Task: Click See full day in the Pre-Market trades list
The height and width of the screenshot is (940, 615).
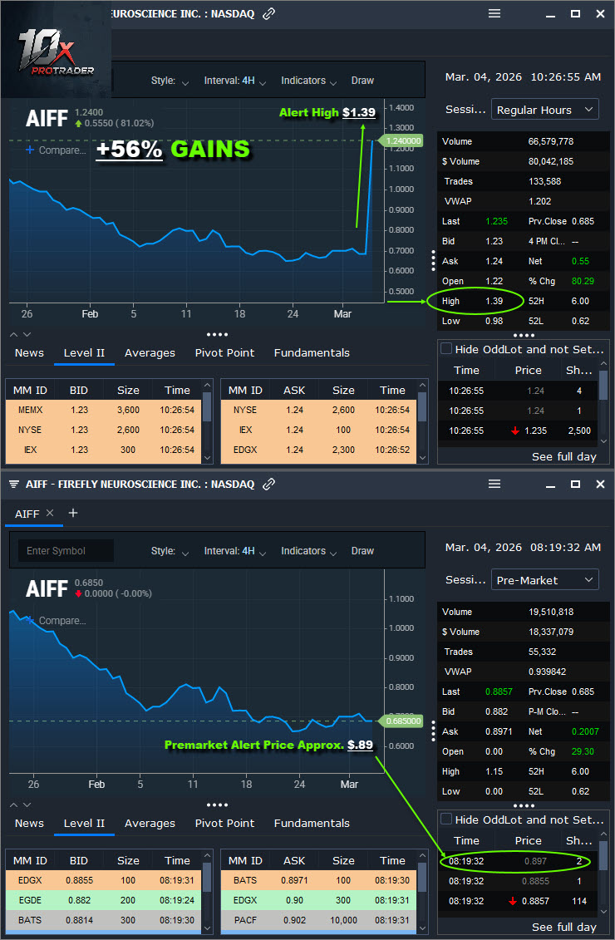Action: coord(563,927)
